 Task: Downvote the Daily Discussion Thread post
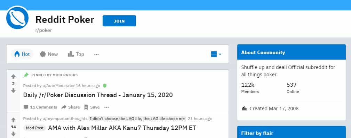tap(14, 90)
